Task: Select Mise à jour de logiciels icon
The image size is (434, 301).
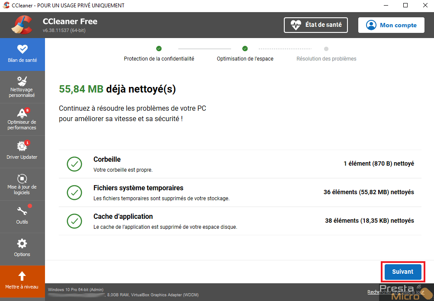Action: (x=22, y=179)
